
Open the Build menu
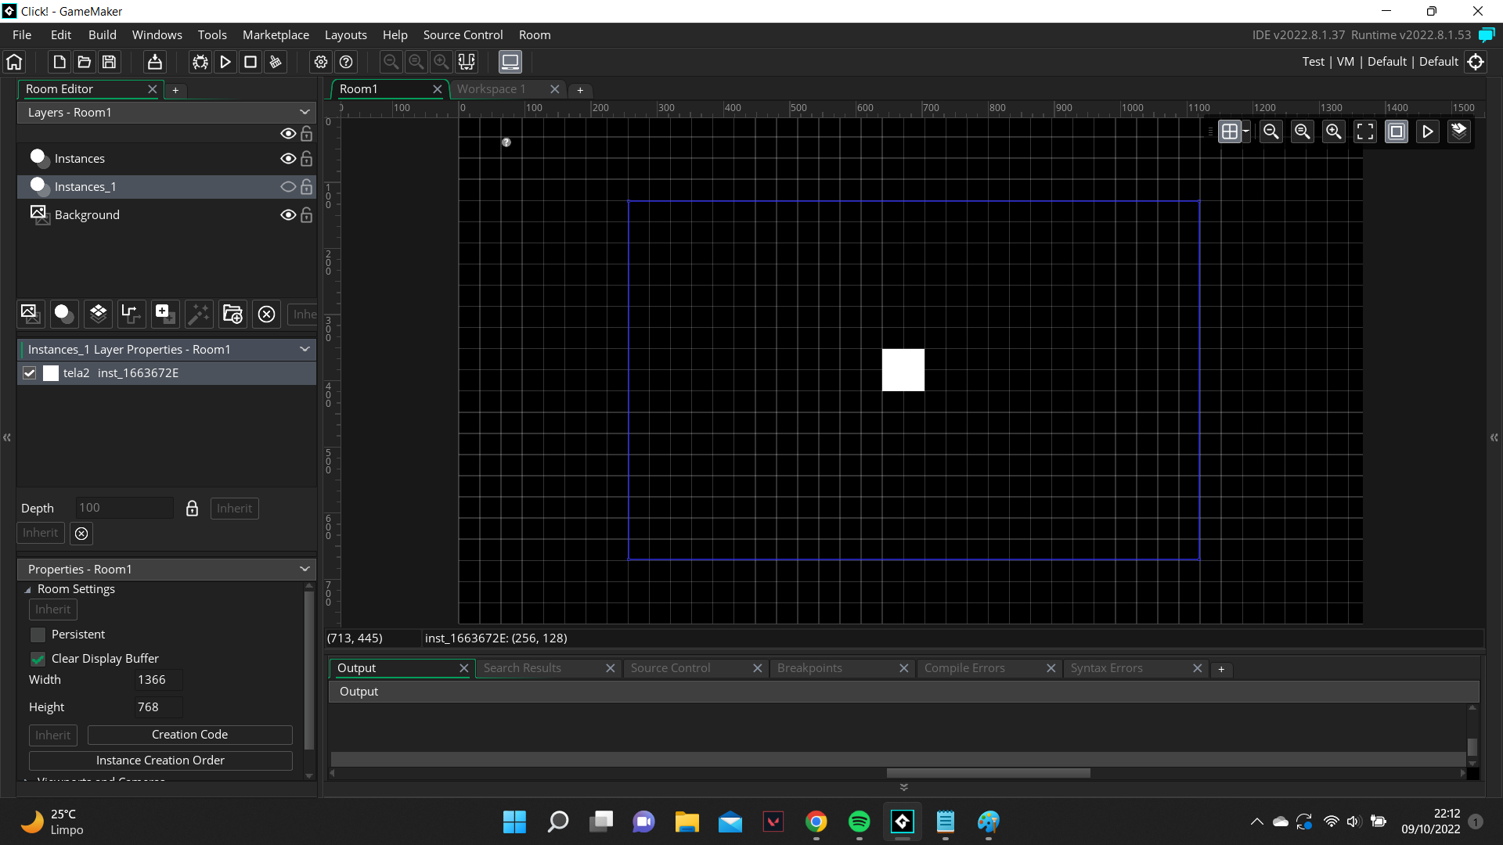click(102, 35)
